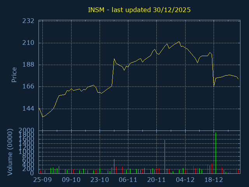Click the Volume (0000) axis title

[x=10, y=152]
